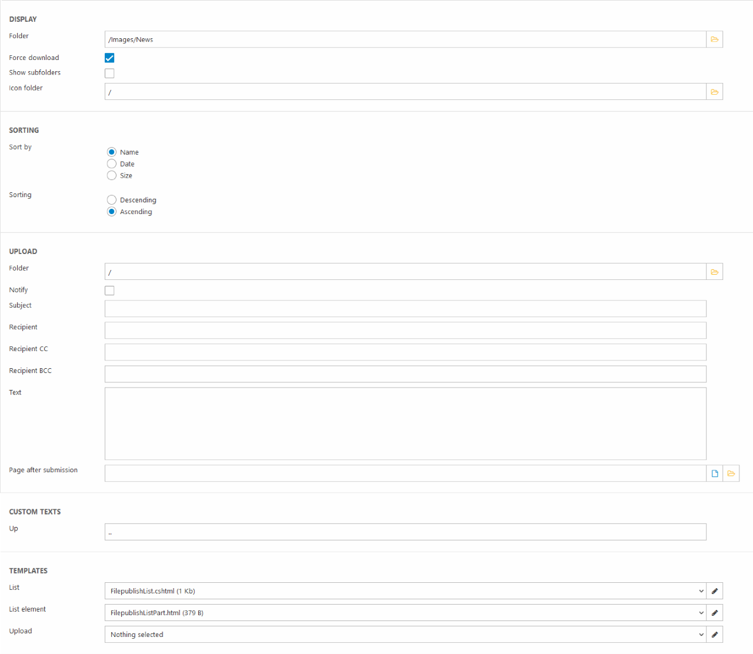Click into the Subject input field

[x=405, y=309]
